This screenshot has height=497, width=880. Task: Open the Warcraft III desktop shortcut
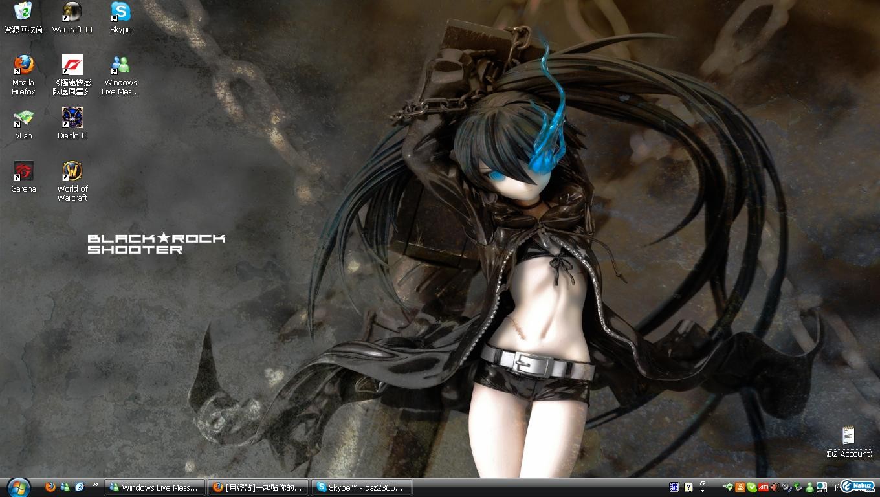click(72, 12)
